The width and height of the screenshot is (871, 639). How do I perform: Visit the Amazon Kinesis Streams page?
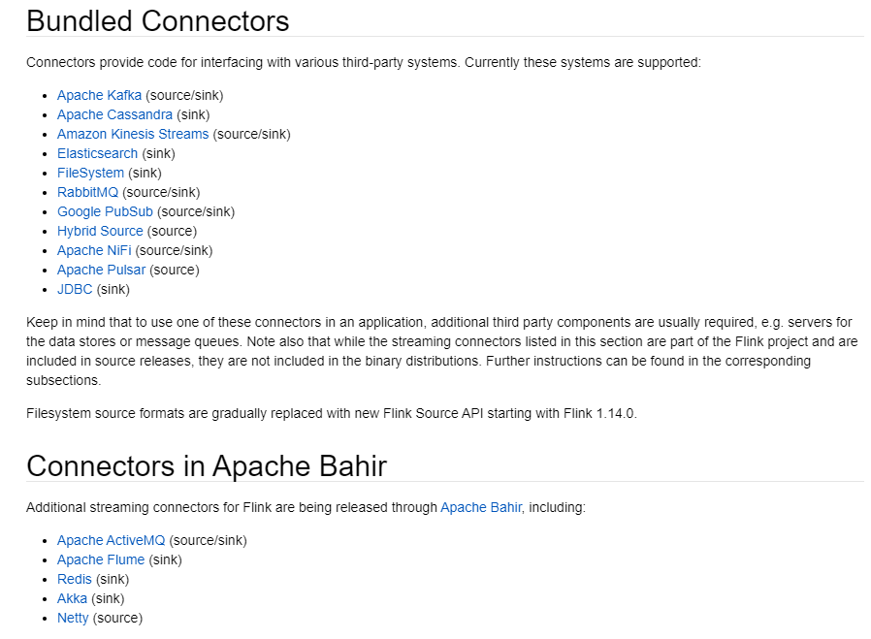click(x=133, y=135)
